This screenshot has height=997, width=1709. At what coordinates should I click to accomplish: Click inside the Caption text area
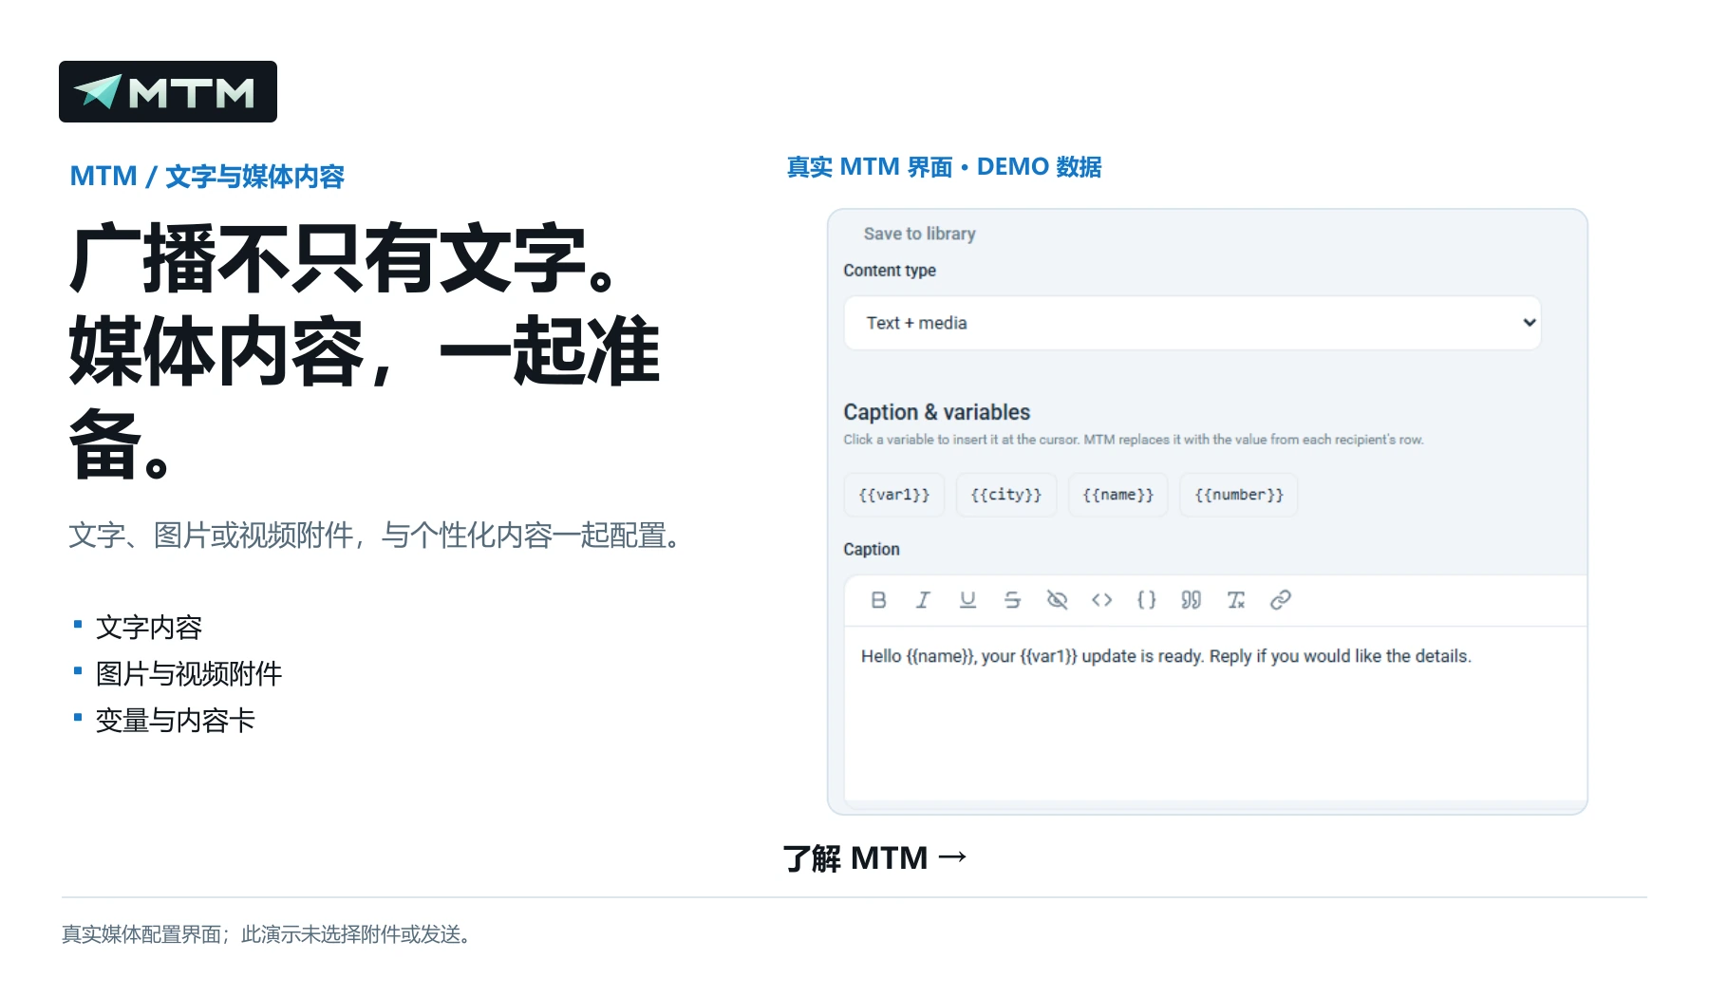click(1215, 712)
